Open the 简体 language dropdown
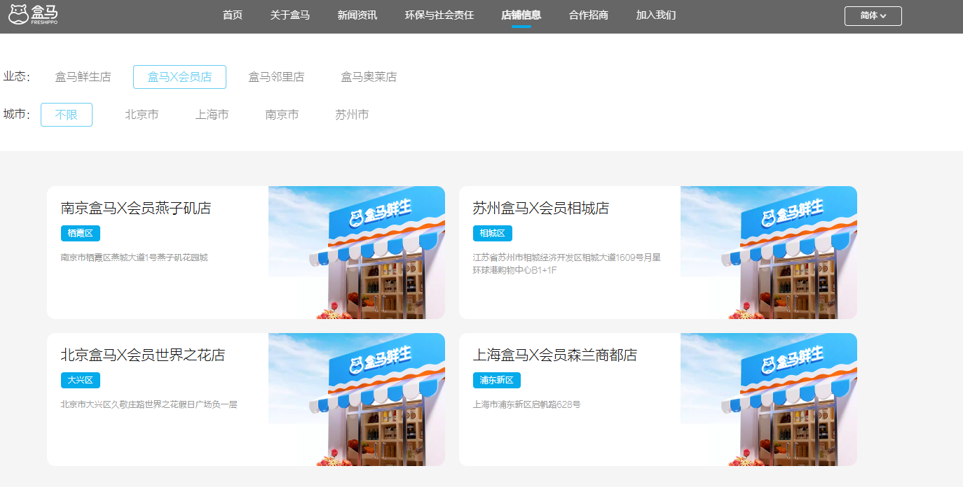This screenshot has width=963, height=487. tap(873, 16)
